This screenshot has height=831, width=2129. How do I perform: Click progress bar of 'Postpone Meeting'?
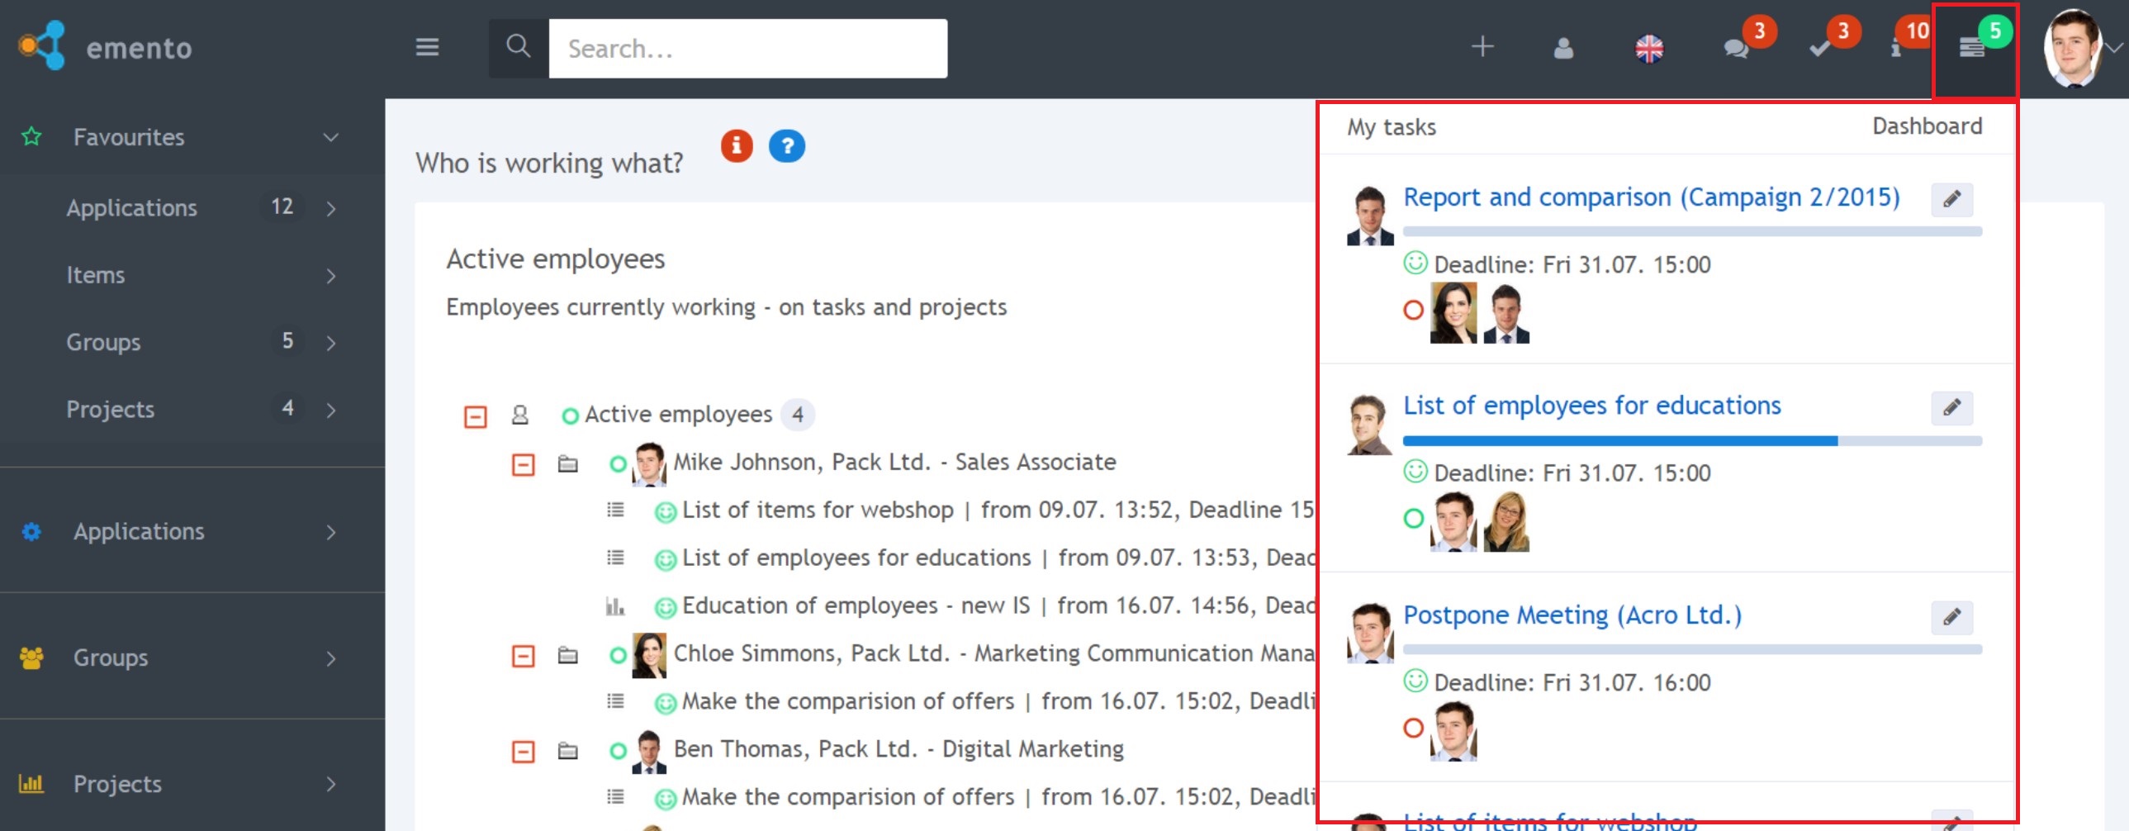(x=1692, y=649)
